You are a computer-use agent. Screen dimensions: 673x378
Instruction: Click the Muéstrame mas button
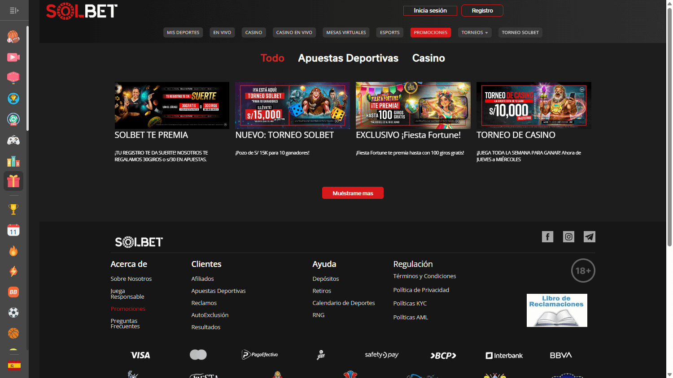tap(353, 193)
